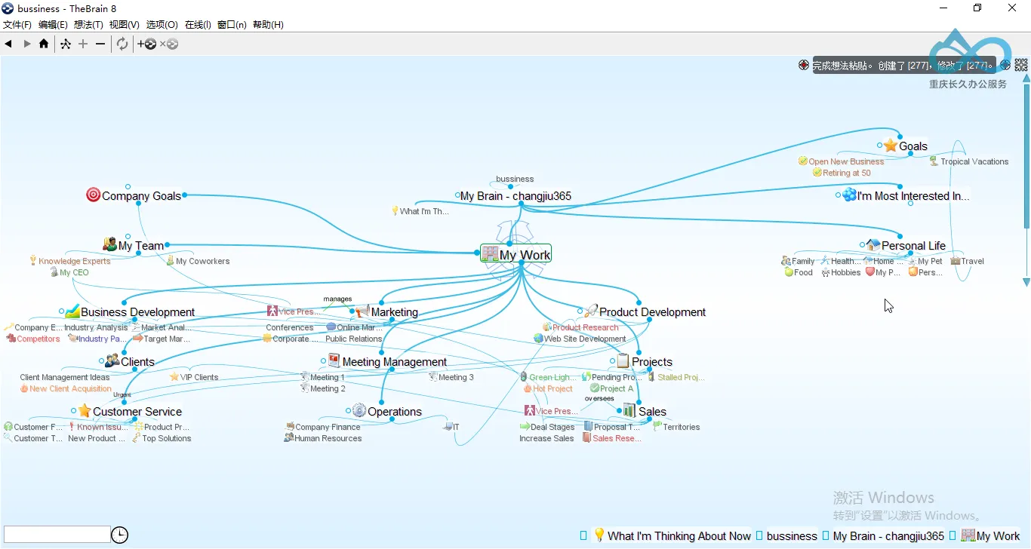Click the Deal Stages thought

pos(547,427)
